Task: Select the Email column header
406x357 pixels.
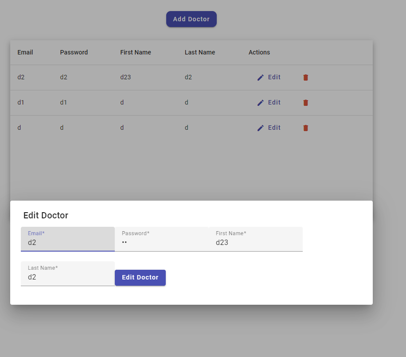Action: pos(25,52)
